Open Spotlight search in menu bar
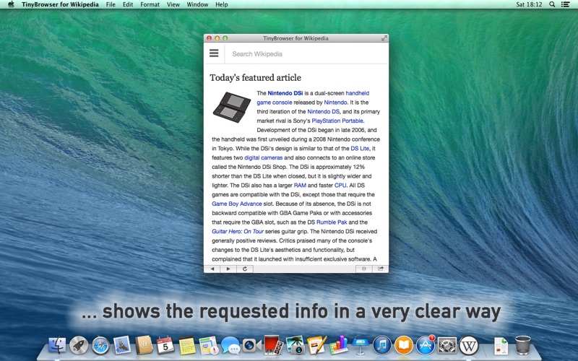578x361 pixels. (552, 4)
